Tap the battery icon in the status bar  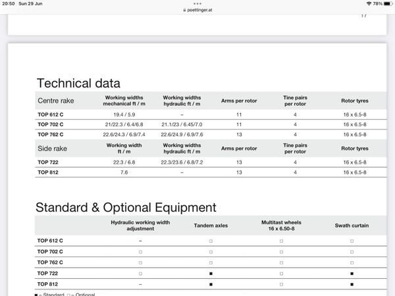(x=386, y=4)
